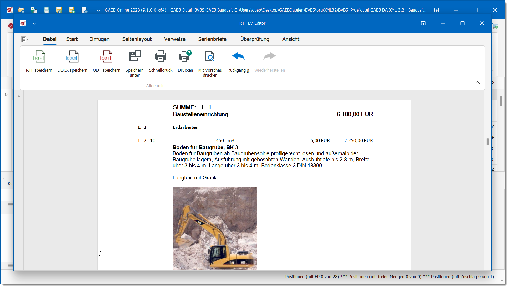Save document via DOCX speichern
509x288 pixels.
point(72,56)
